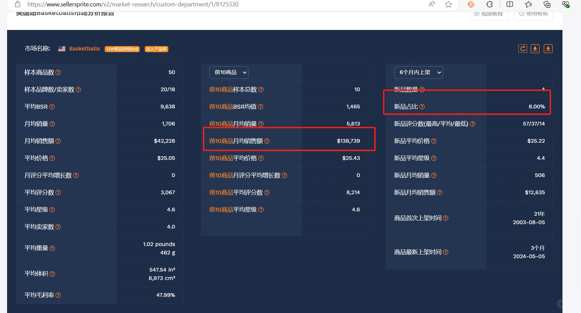This screenshot has height=313, width=581.
Task: Click the 57/37/14 new product ratings value
Action: pyautogui.click(x=534, y=124)
